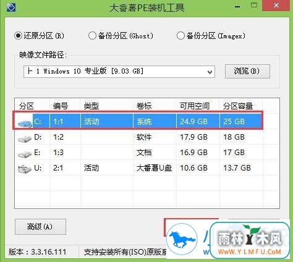Click the E: drive icon

[x=25, y=154]
